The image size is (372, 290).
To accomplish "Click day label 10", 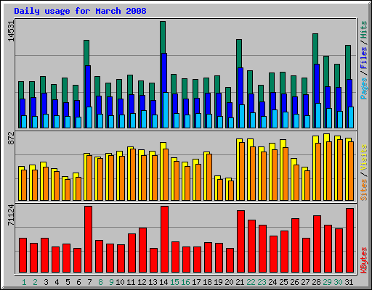I will click(120, 282).
